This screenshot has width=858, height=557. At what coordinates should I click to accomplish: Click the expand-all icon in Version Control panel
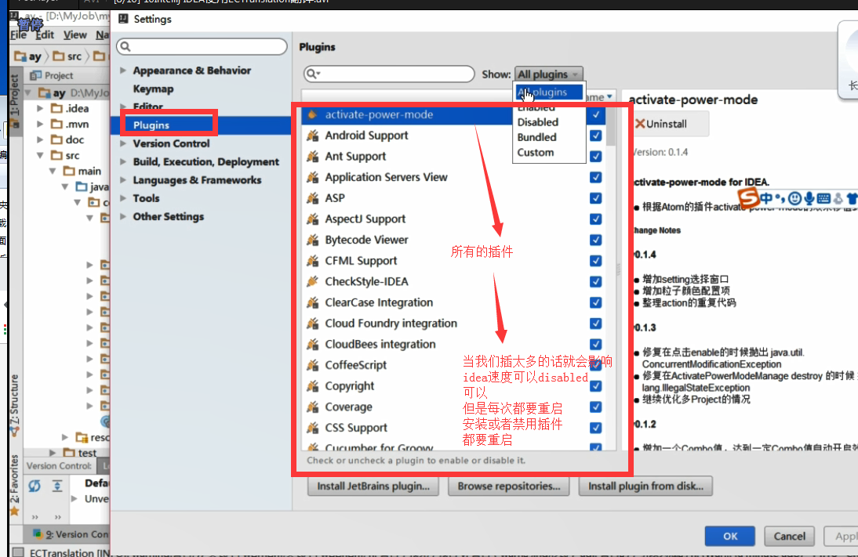coord(57,486)
